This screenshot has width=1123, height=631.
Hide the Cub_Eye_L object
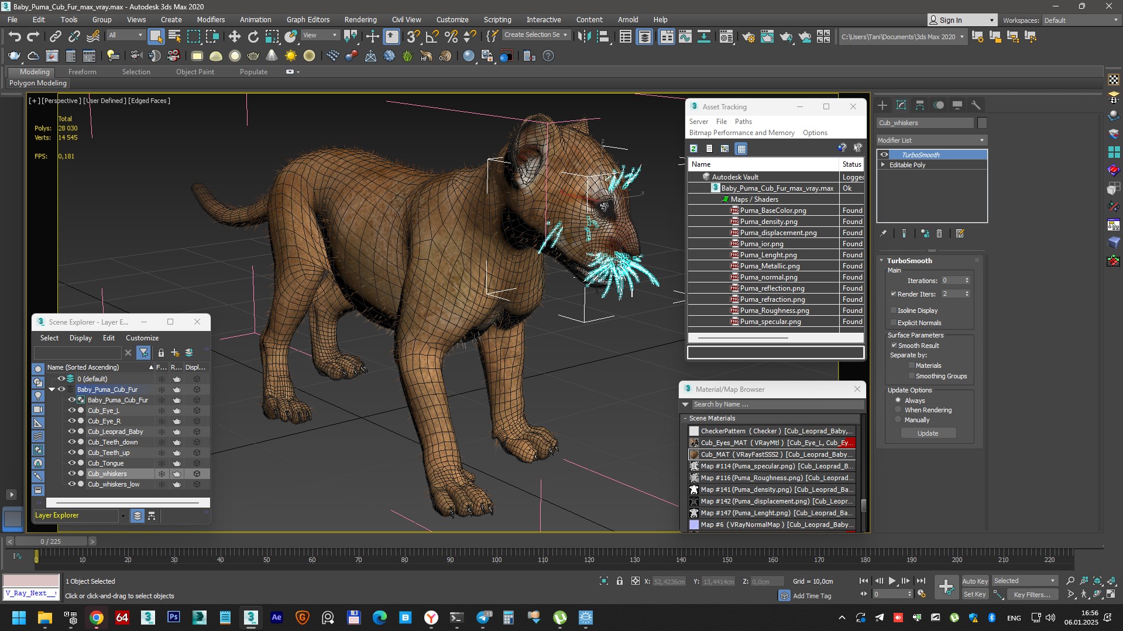pyautogui.click(x=72, y=410)
